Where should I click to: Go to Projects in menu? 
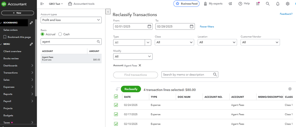(8, 108)
